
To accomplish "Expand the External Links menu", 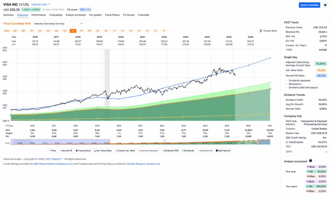I will coord(41,5).
